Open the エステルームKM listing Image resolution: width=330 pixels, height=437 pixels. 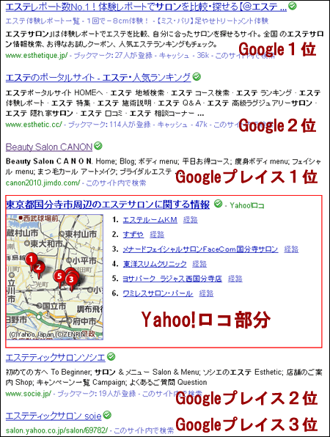150,220
